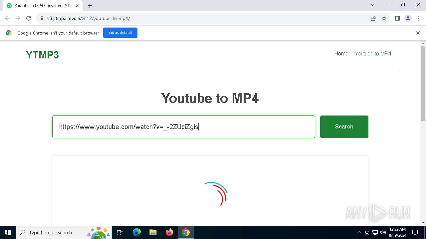Open Chrome three-dot menu
Image resolution: width=426 pixels, height=239 pixels.
419,18
